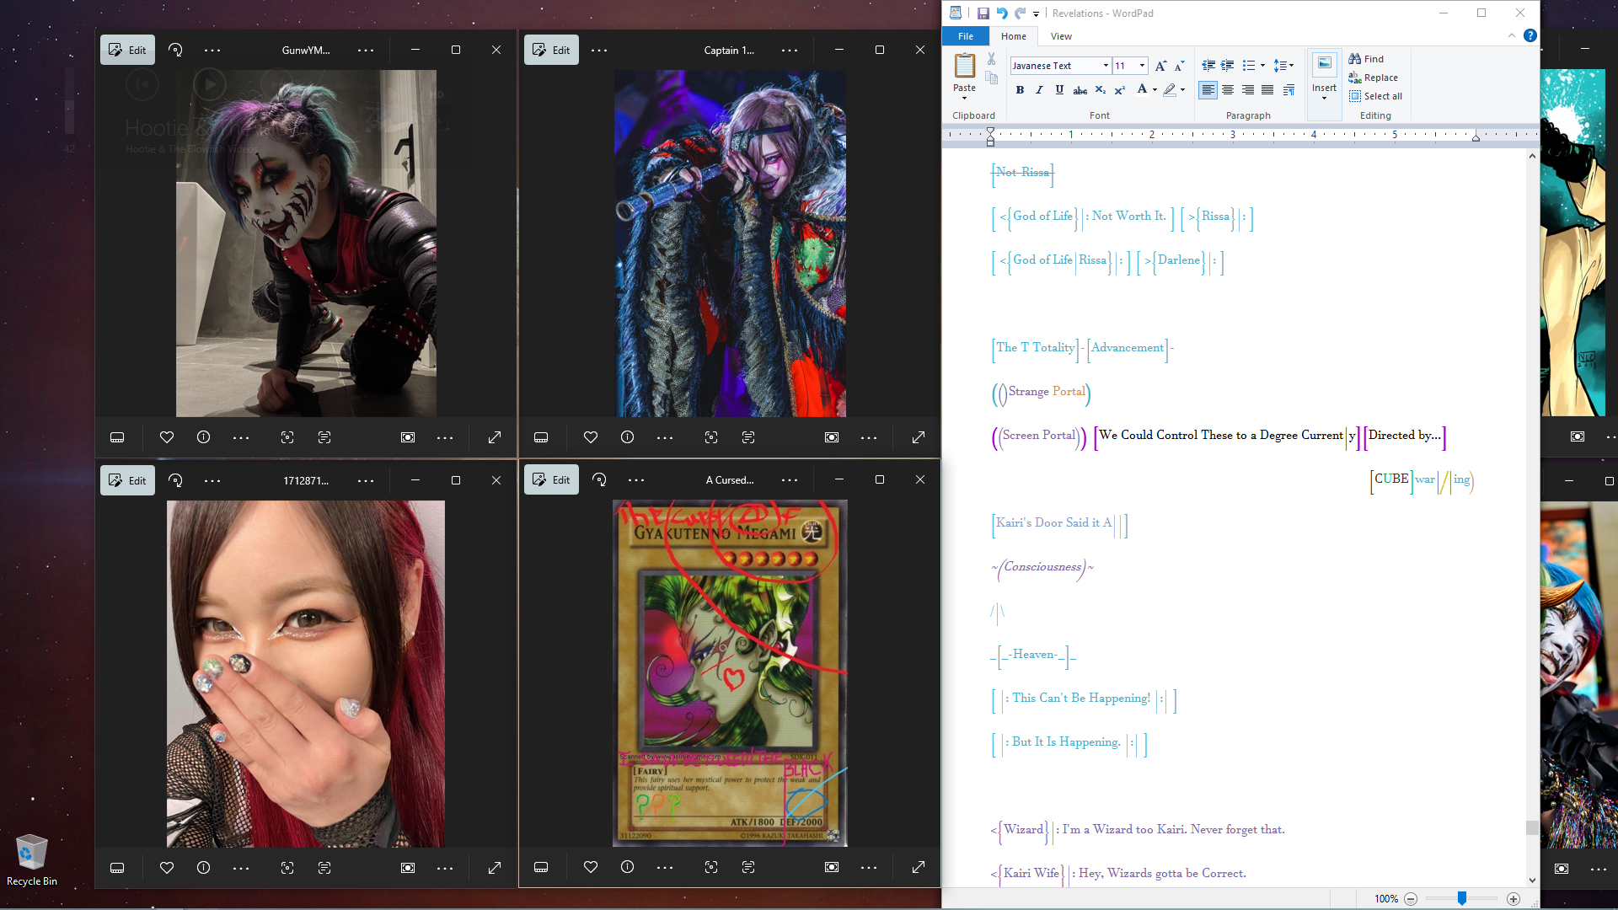Edit the GunwYM photo
The width and height of the screenshot is (1618, 910).
pos(127,51)
